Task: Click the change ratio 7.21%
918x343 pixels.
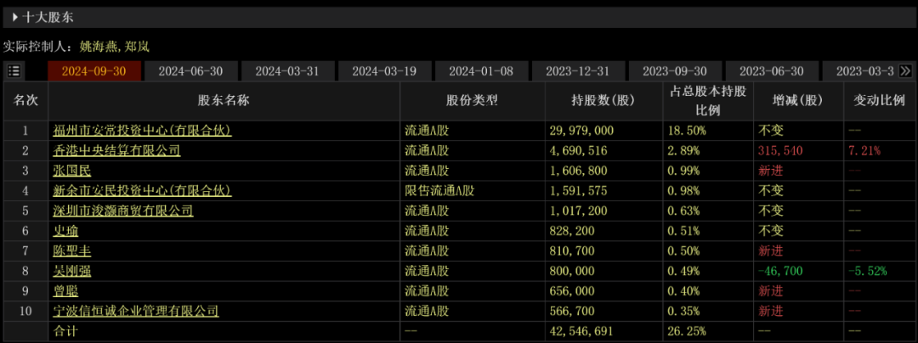Action: [x=864, y=151]
